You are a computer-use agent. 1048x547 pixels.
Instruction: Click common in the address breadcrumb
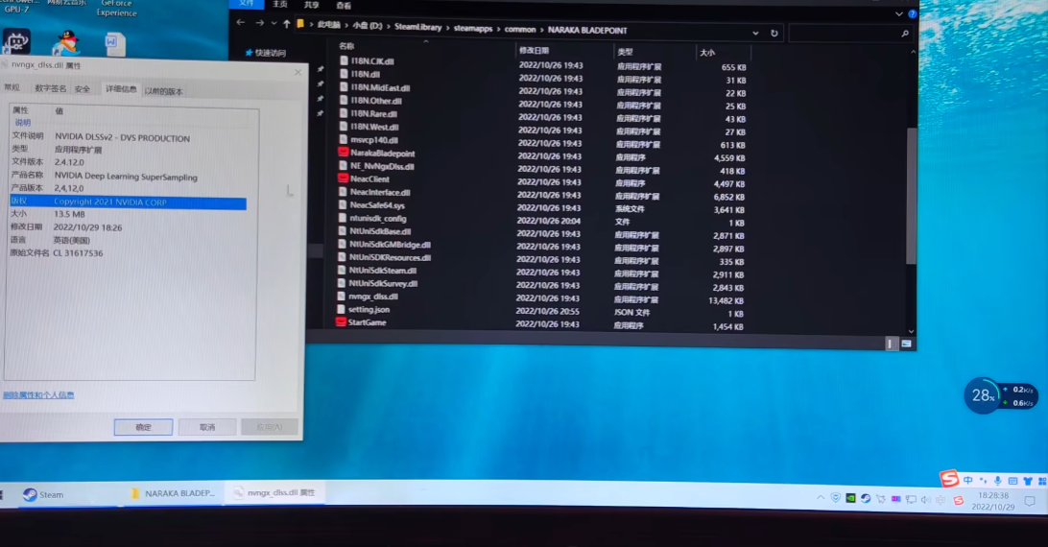coord(520,30)
